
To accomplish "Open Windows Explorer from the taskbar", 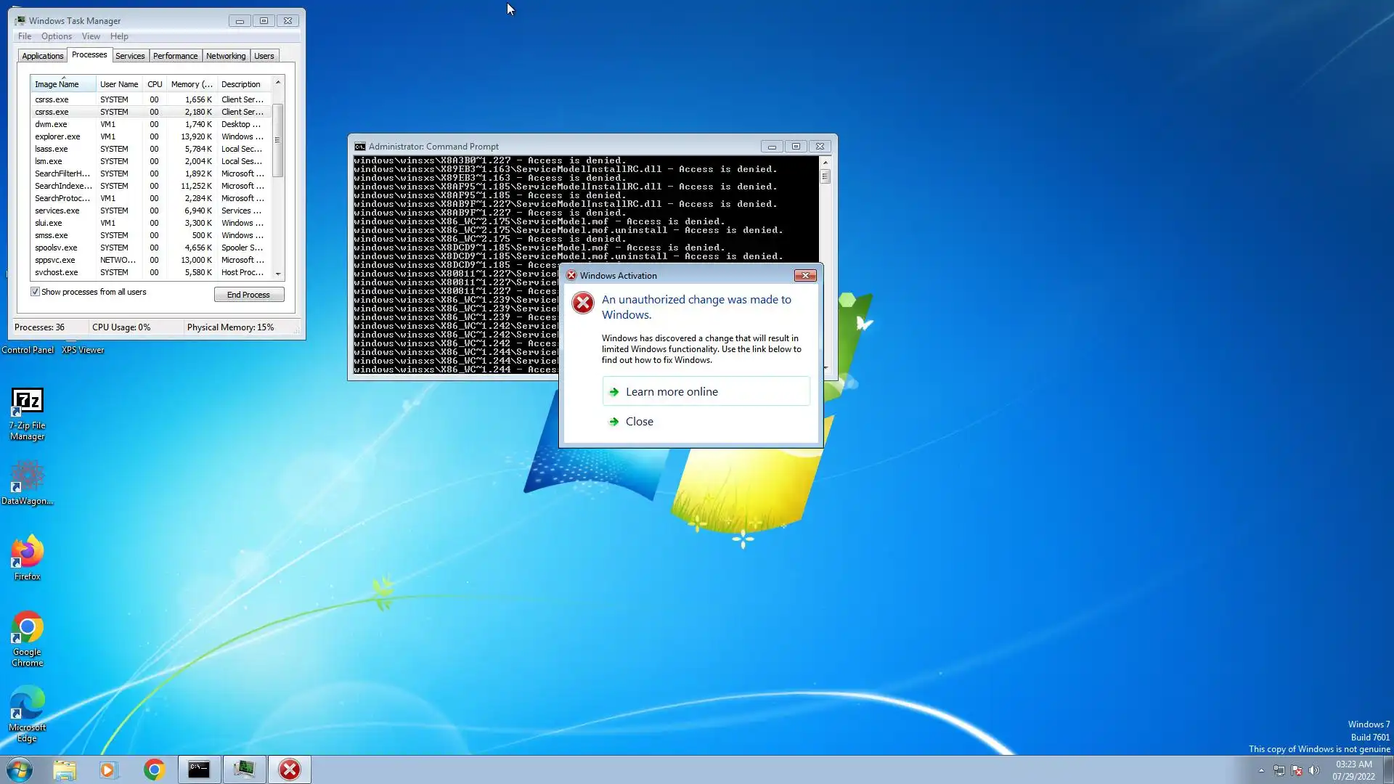I will click(x=64, y=769).
